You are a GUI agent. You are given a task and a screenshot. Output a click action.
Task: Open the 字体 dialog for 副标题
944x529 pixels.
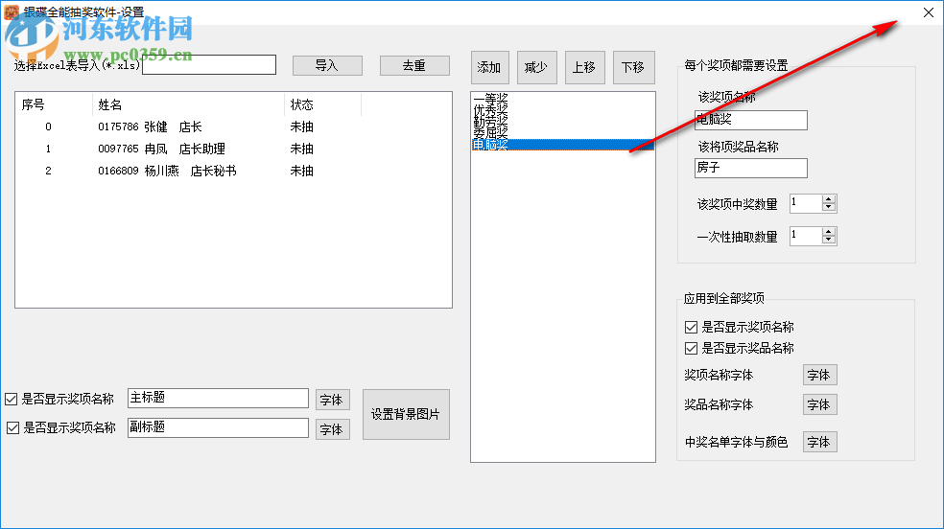(332, 429)
